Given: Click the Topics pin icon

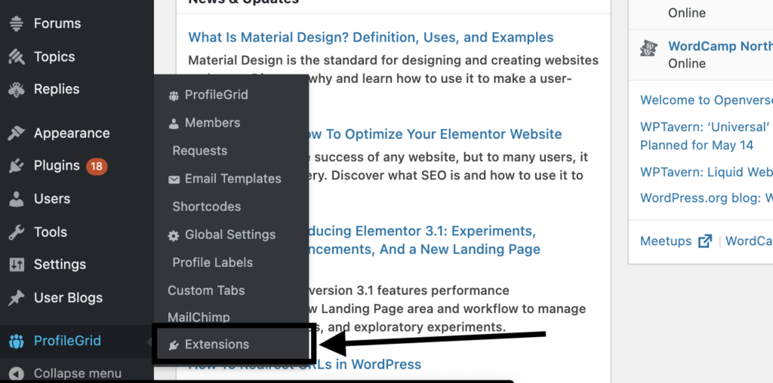Looking at the screenshot, I should pyautogui.click(x=17, y=57).
